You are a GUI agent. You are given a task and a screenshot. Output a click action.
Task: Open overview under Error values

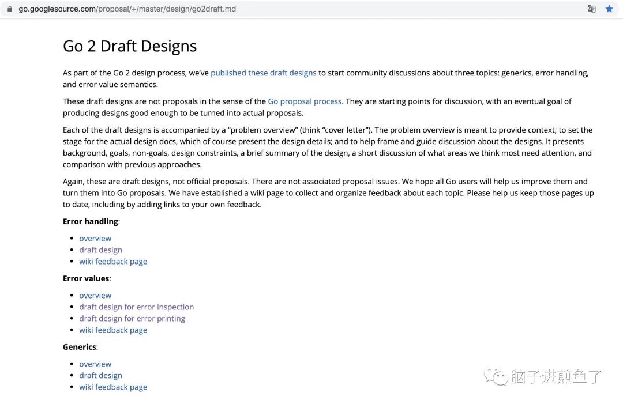click(x=95, y=296)
